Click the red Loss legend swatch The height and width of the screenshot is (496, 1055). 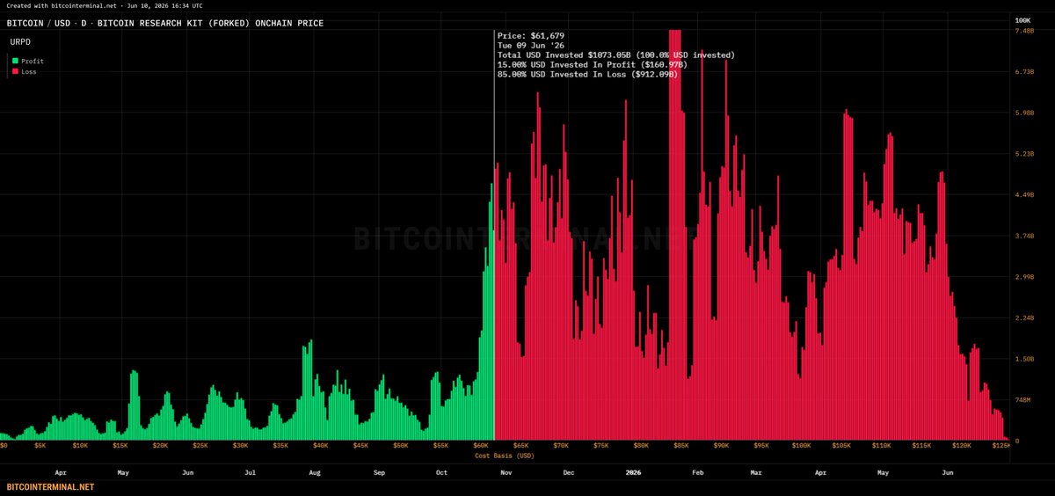tap(15, 72)
